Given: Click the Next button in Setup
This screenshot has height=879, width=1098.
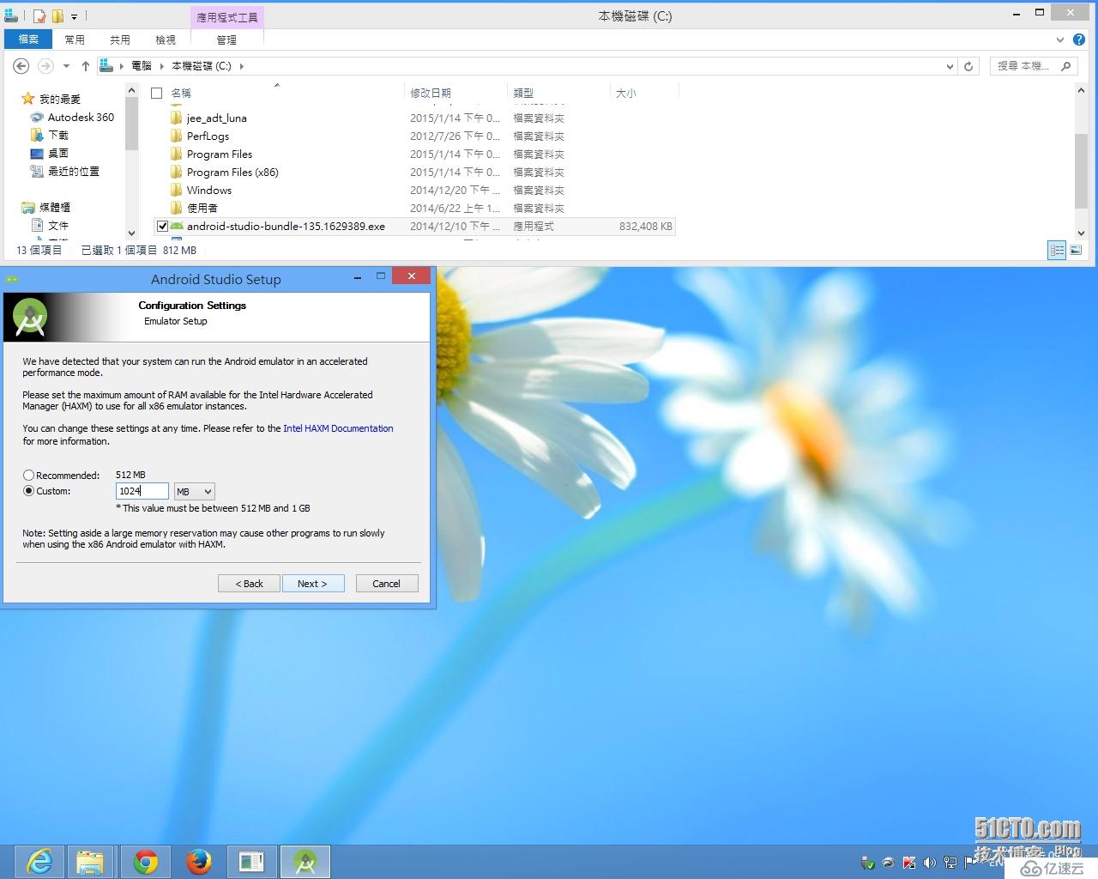Looking at the screenshot, I should tap(312, 584).
